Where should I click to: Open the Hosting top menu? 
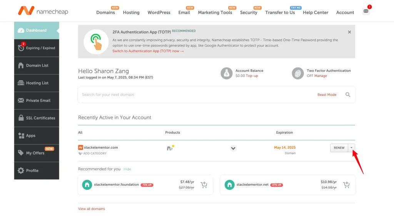pyautogui.click(x=131, y=12)
